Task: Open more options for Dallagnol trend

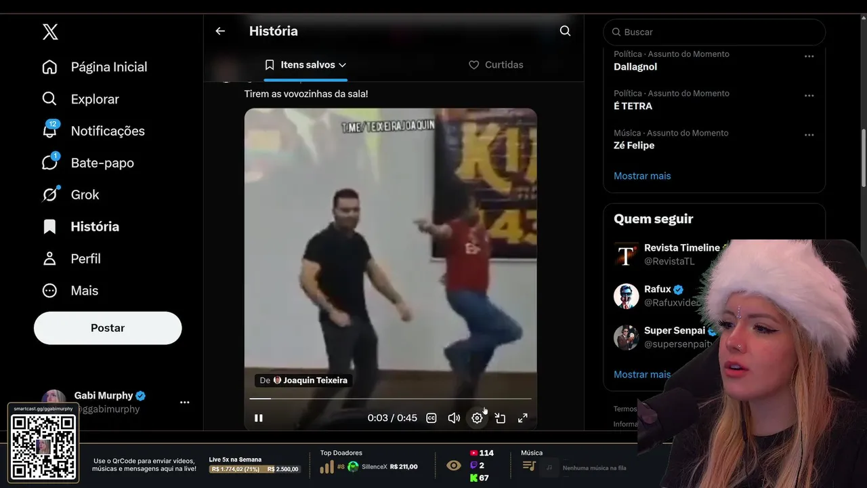Action: point(809,56)
